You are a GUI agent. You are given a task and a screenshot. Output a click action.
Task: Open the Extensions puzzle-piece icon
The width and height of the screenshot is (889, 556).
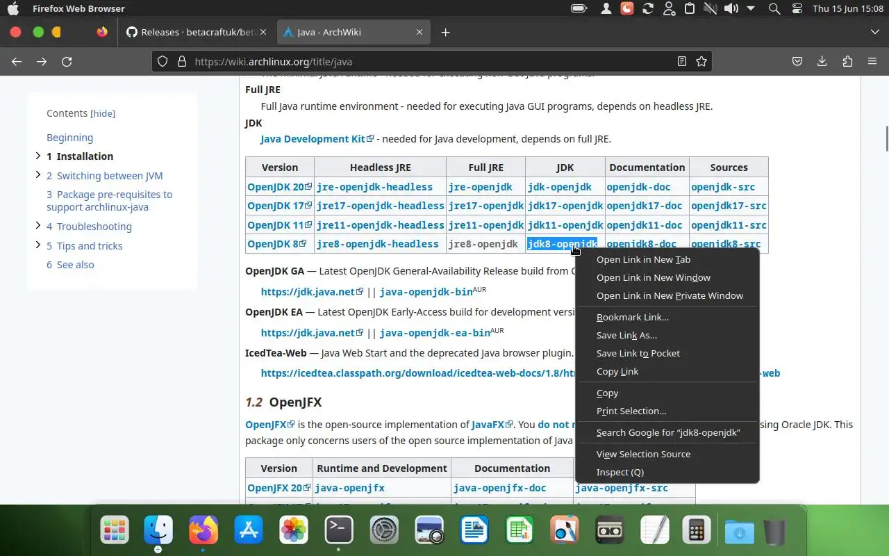847,61
